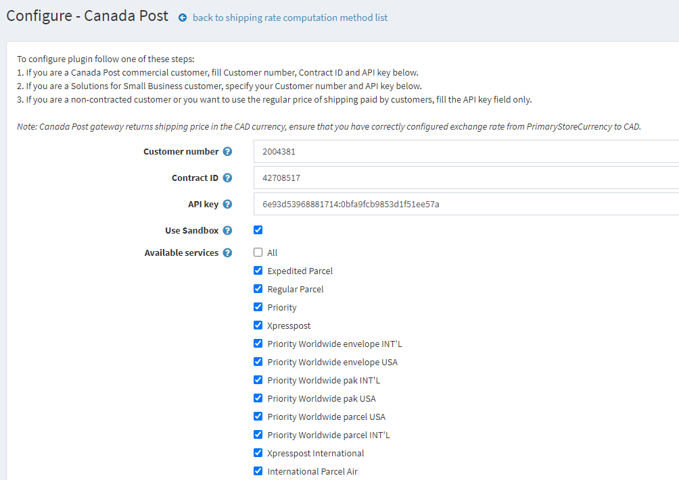Click the API key label
Screen dimensions: 679x480
click(203, 204)
